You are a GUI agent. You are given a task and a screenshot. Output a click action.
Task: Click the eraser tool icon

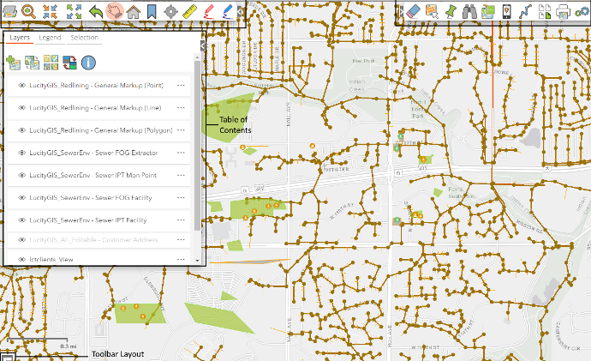pos(413,11)
